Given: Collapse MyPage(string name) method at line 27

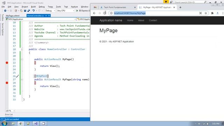Looking at the screenshot, I should 22,79.
